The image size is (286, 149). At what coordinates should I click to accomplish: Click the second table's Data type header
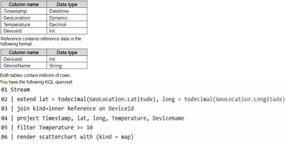click(67, 52)
